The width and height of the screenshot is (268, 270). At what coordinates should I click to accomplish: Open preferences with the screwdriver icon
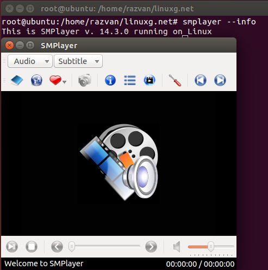pyautogui.click(x=175, y=80)
